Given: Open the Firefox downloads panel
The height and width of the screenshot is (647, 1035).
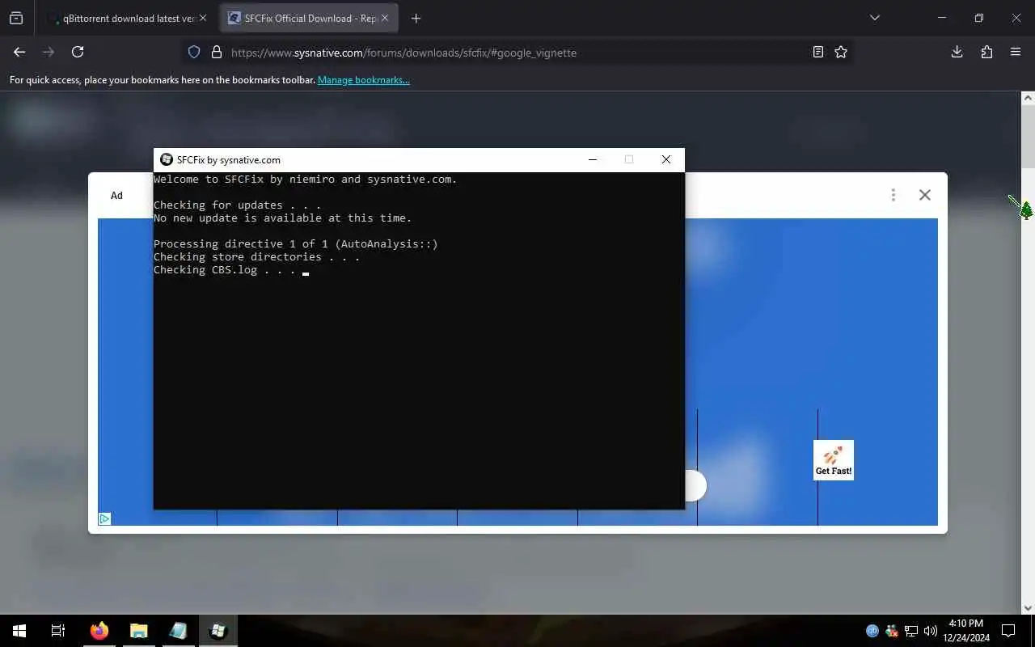Looking at the screenshot, I should point(957,52).
